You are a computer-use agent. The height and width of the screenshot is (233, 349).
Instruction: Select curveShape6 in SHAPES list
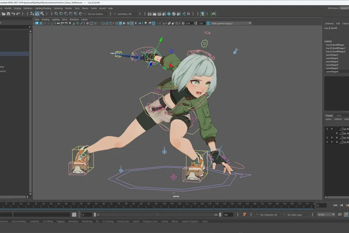click(332, 71)
